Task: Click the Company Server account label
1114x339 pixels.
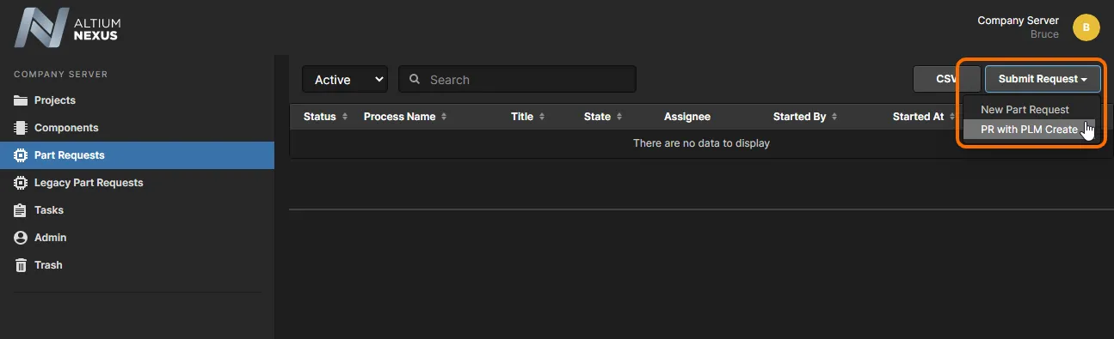Action: [x=1019, y=21]
